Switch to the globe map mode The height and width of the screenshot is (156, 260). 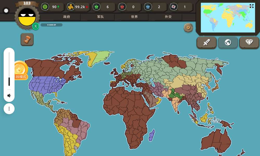point(228,42)
